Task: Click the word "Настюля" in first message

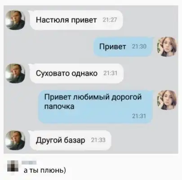Action: pyautogui.click(x=52, y=20)
